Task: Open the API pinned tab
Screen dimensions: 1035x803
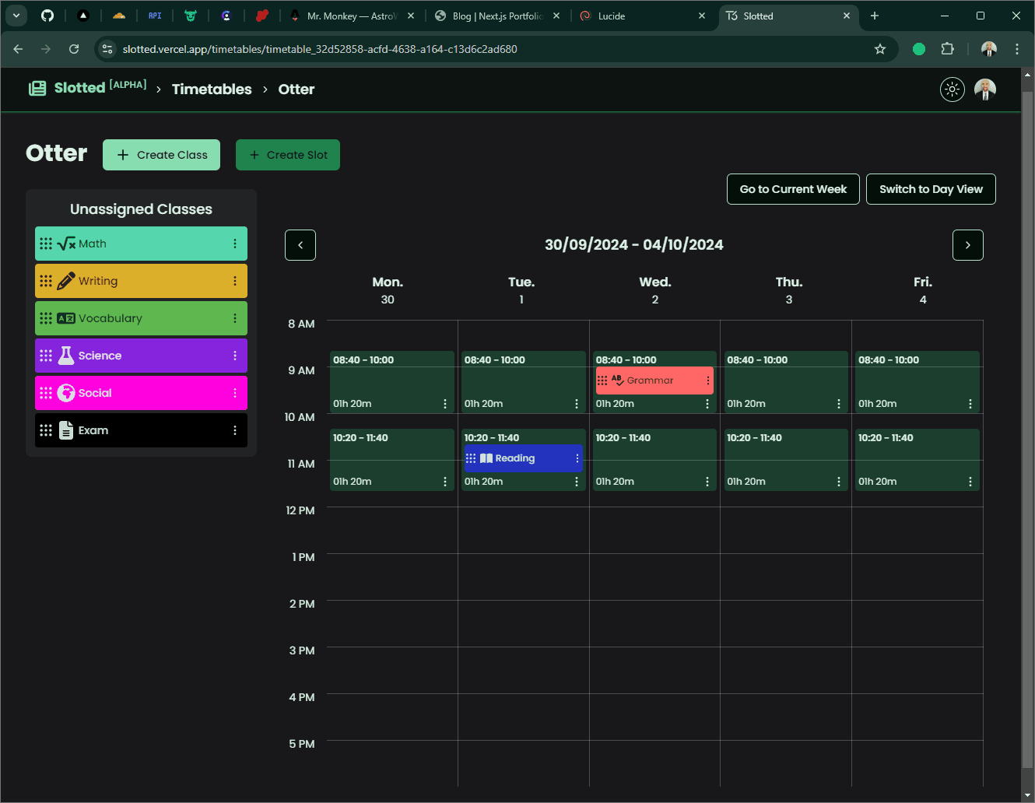Action: pyautogui.click(x=155, y=16)
